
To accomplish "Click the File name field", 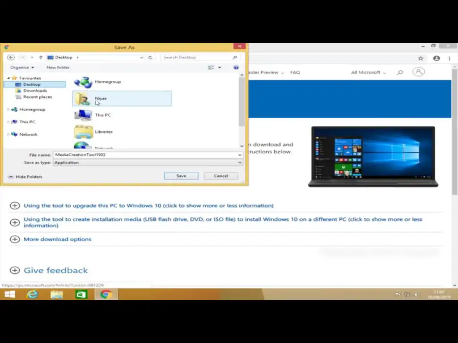I will (145, 155).
